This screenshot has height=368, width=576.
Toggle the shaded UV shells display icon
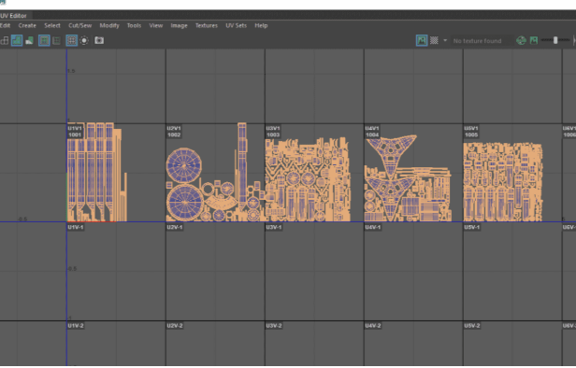click(x=17, y=40)
